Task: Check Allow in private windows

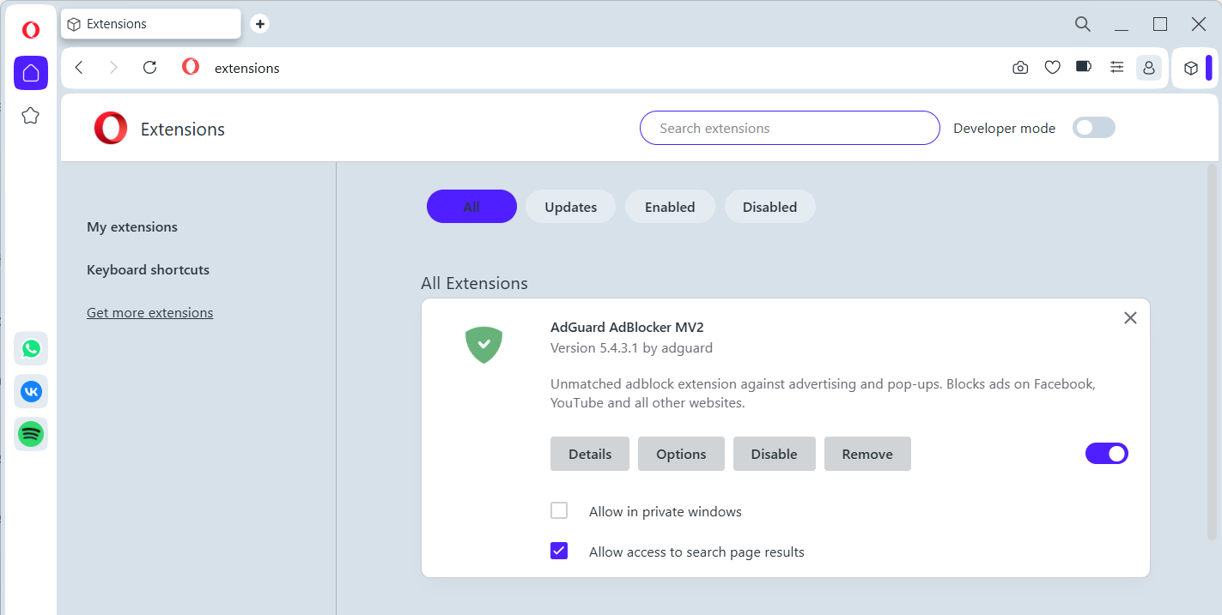Action: 559,511
